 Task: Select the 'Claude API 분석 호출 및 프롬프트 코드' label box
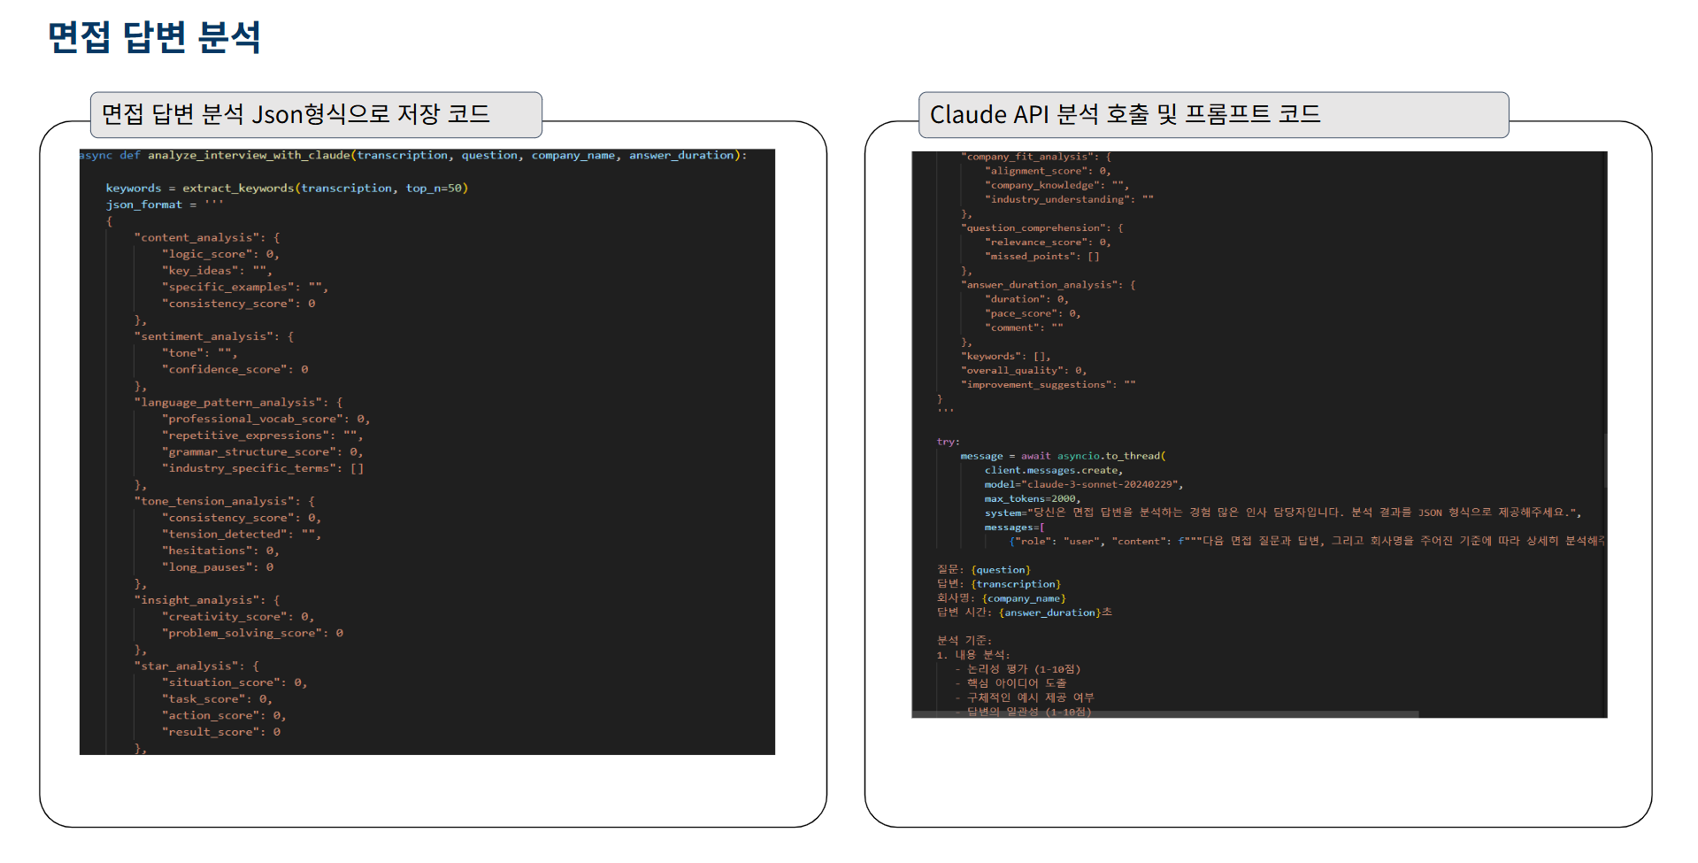(x=1212, y=115)
